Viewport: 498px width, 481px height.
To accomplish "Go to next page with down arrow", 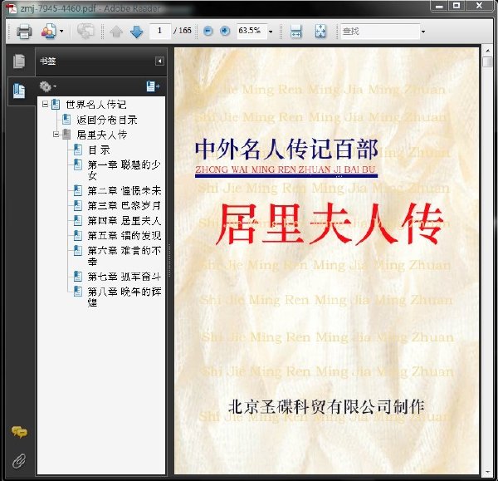I will [x=137, y=32].
